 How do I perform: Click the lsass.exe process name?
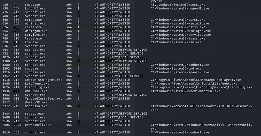(33, 38)
